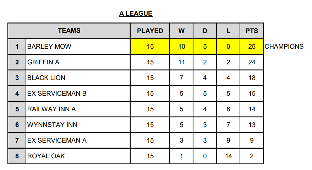This screenshot has width=312, height=170.
Task: Select the PTS column header
Action: tap(252, 31)
